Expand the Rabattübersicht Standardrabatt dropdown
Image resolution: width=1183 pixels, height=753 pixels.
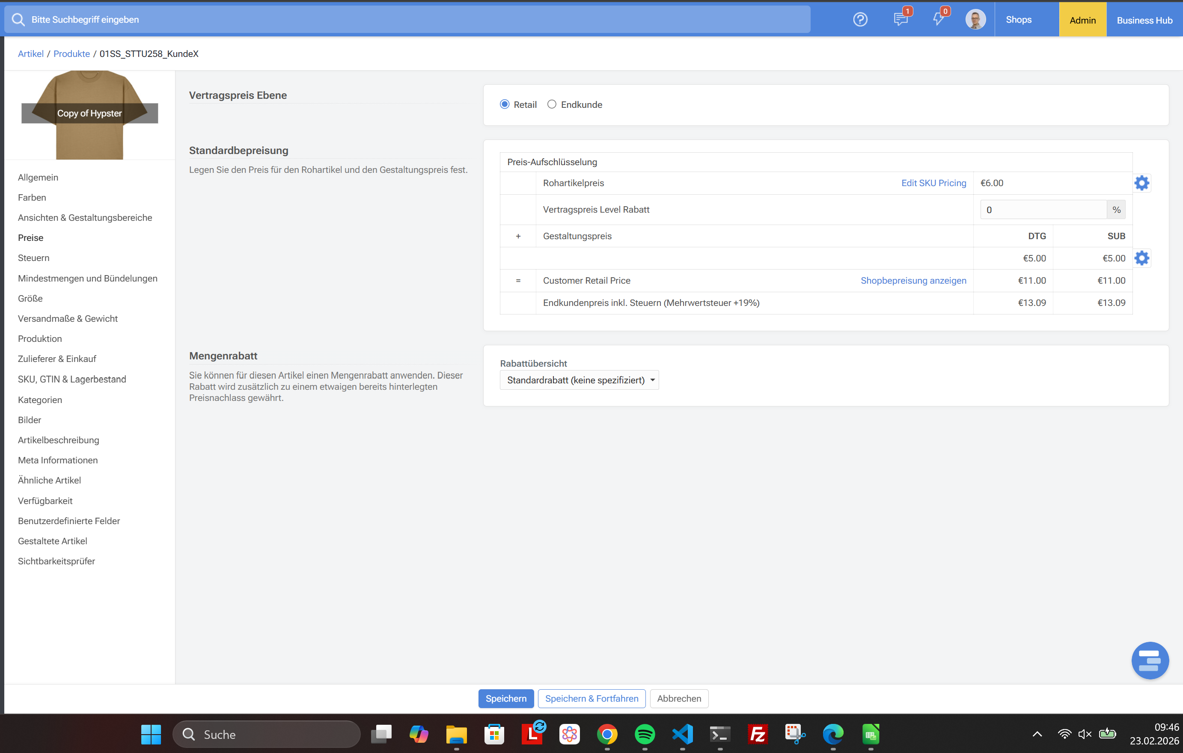(x=579, y=380)
